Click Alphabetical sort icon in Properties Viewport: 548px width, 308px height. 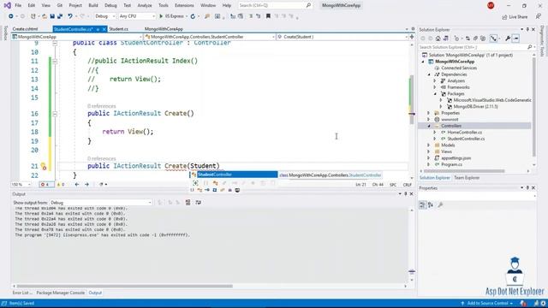[x=431, y=205]
